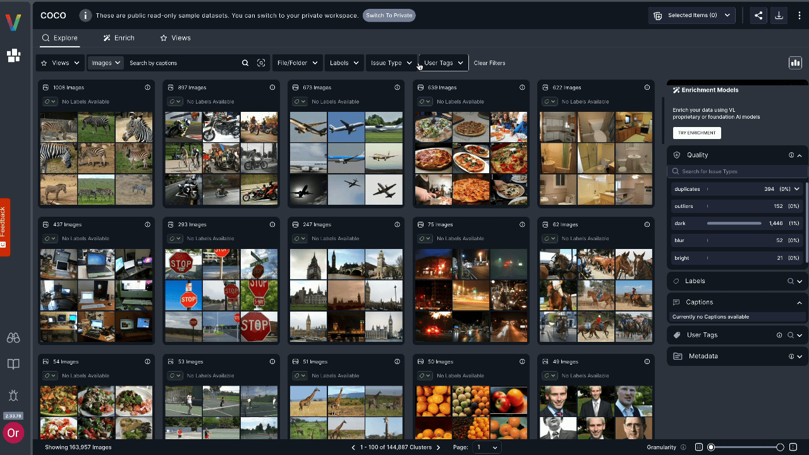Open the binoculars icon in left sidebar
This screenshot has width=809, height=455.
point(13,338)
